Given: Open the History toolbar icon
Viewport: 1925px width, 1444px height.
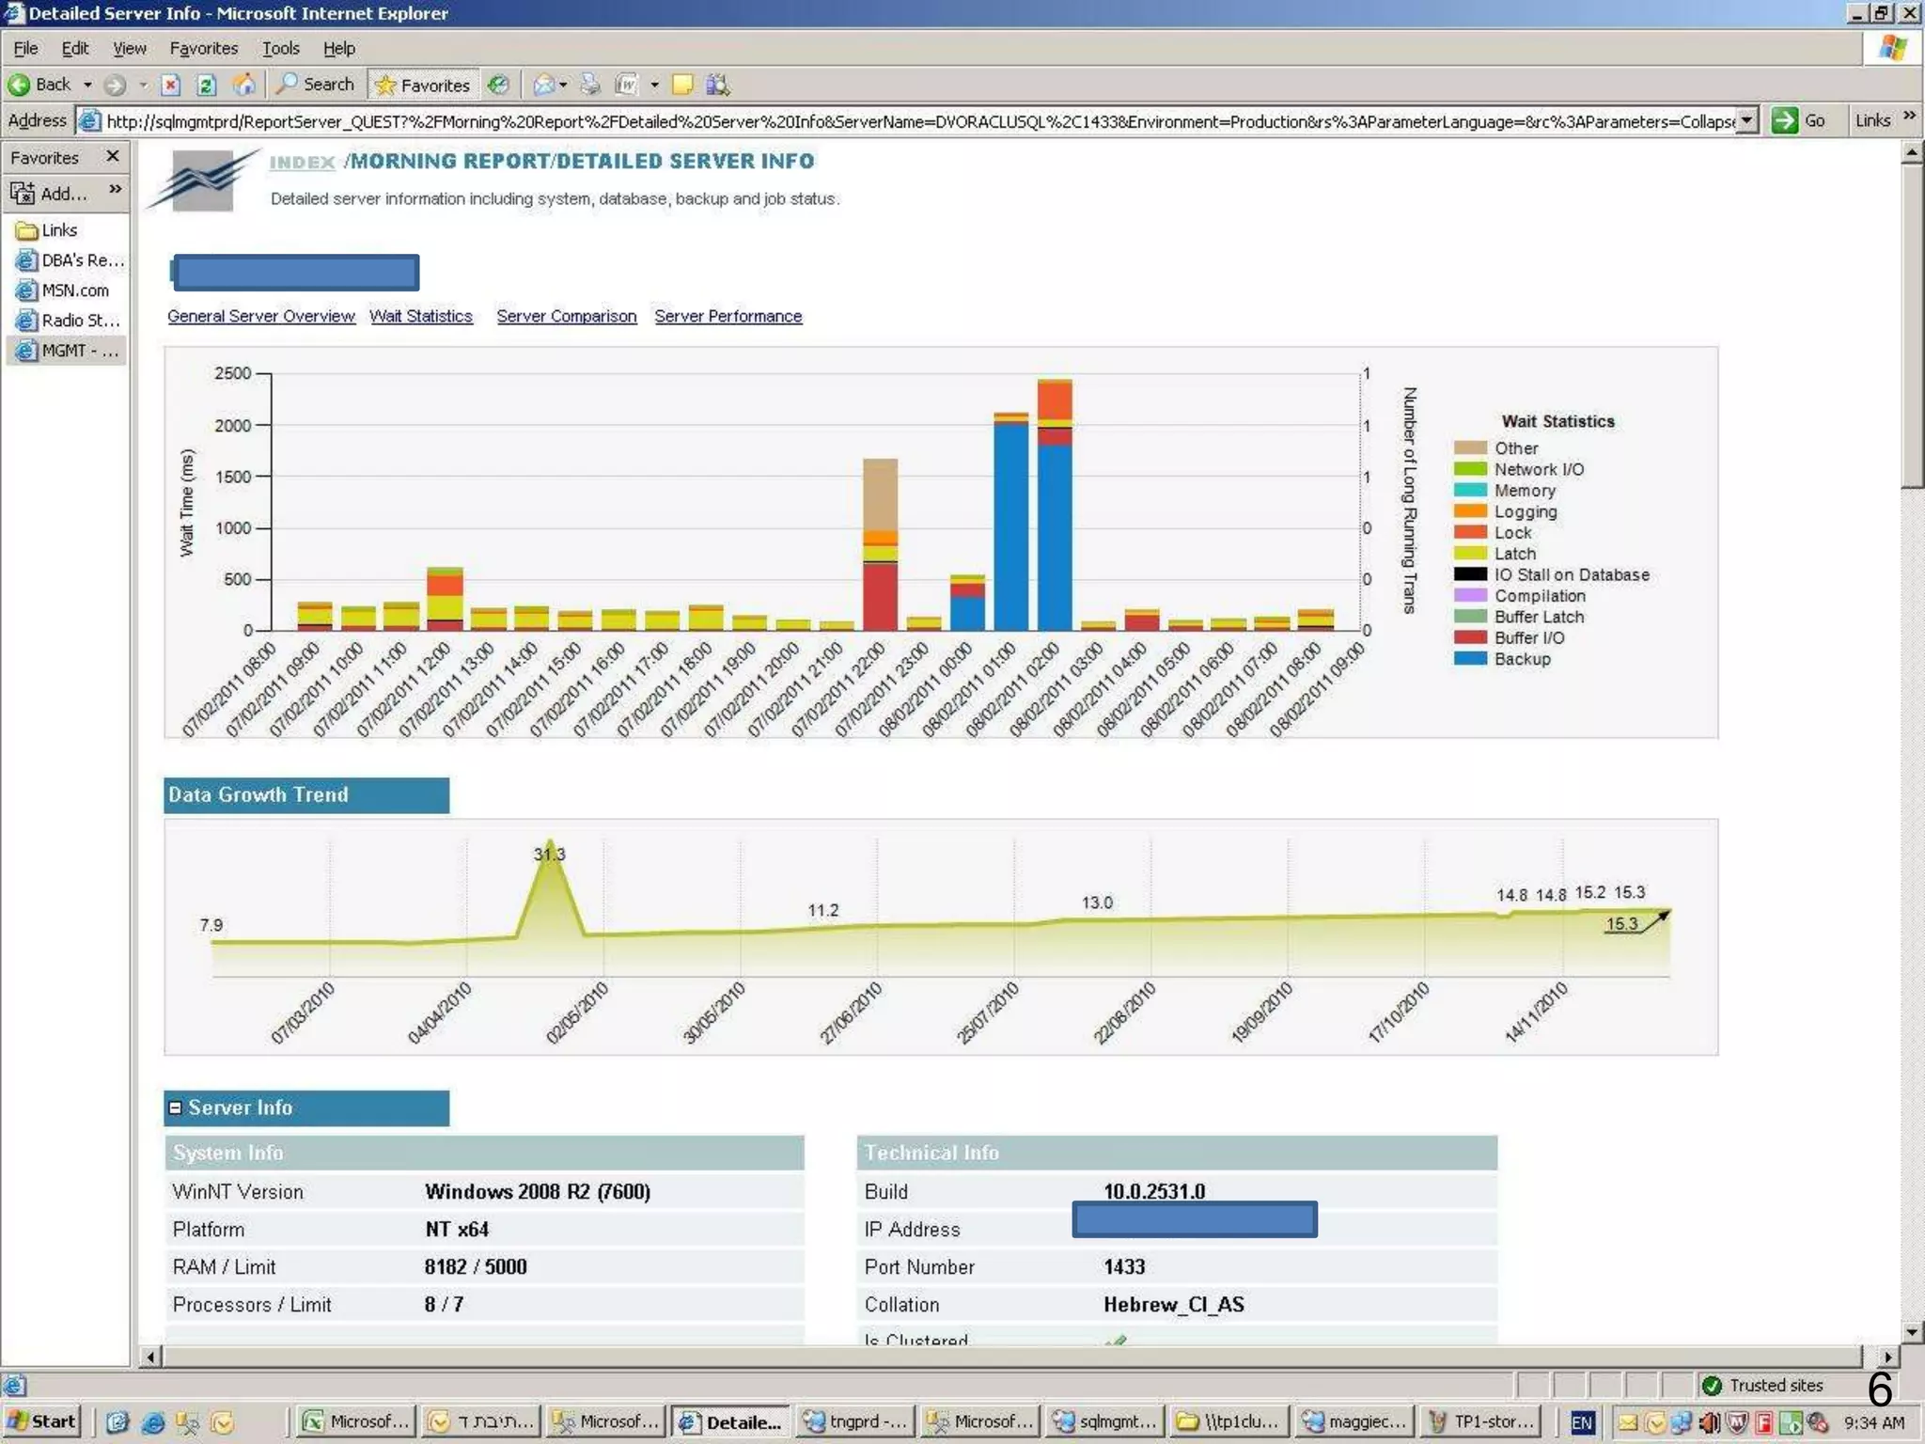Looking at the screenshot, I should point(499,86).
